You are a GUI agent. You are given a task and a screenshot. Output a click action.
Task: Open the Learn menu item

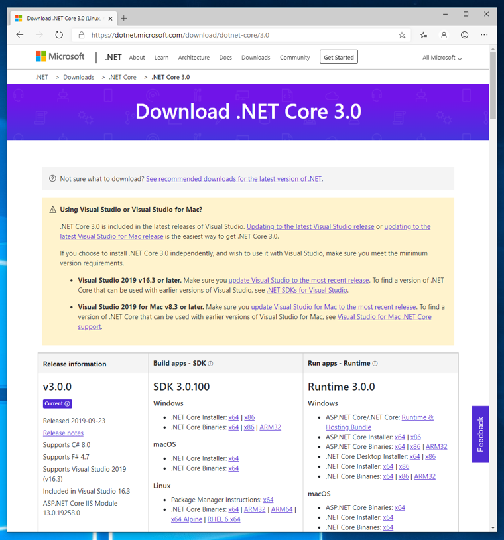(x=161, y=58)
